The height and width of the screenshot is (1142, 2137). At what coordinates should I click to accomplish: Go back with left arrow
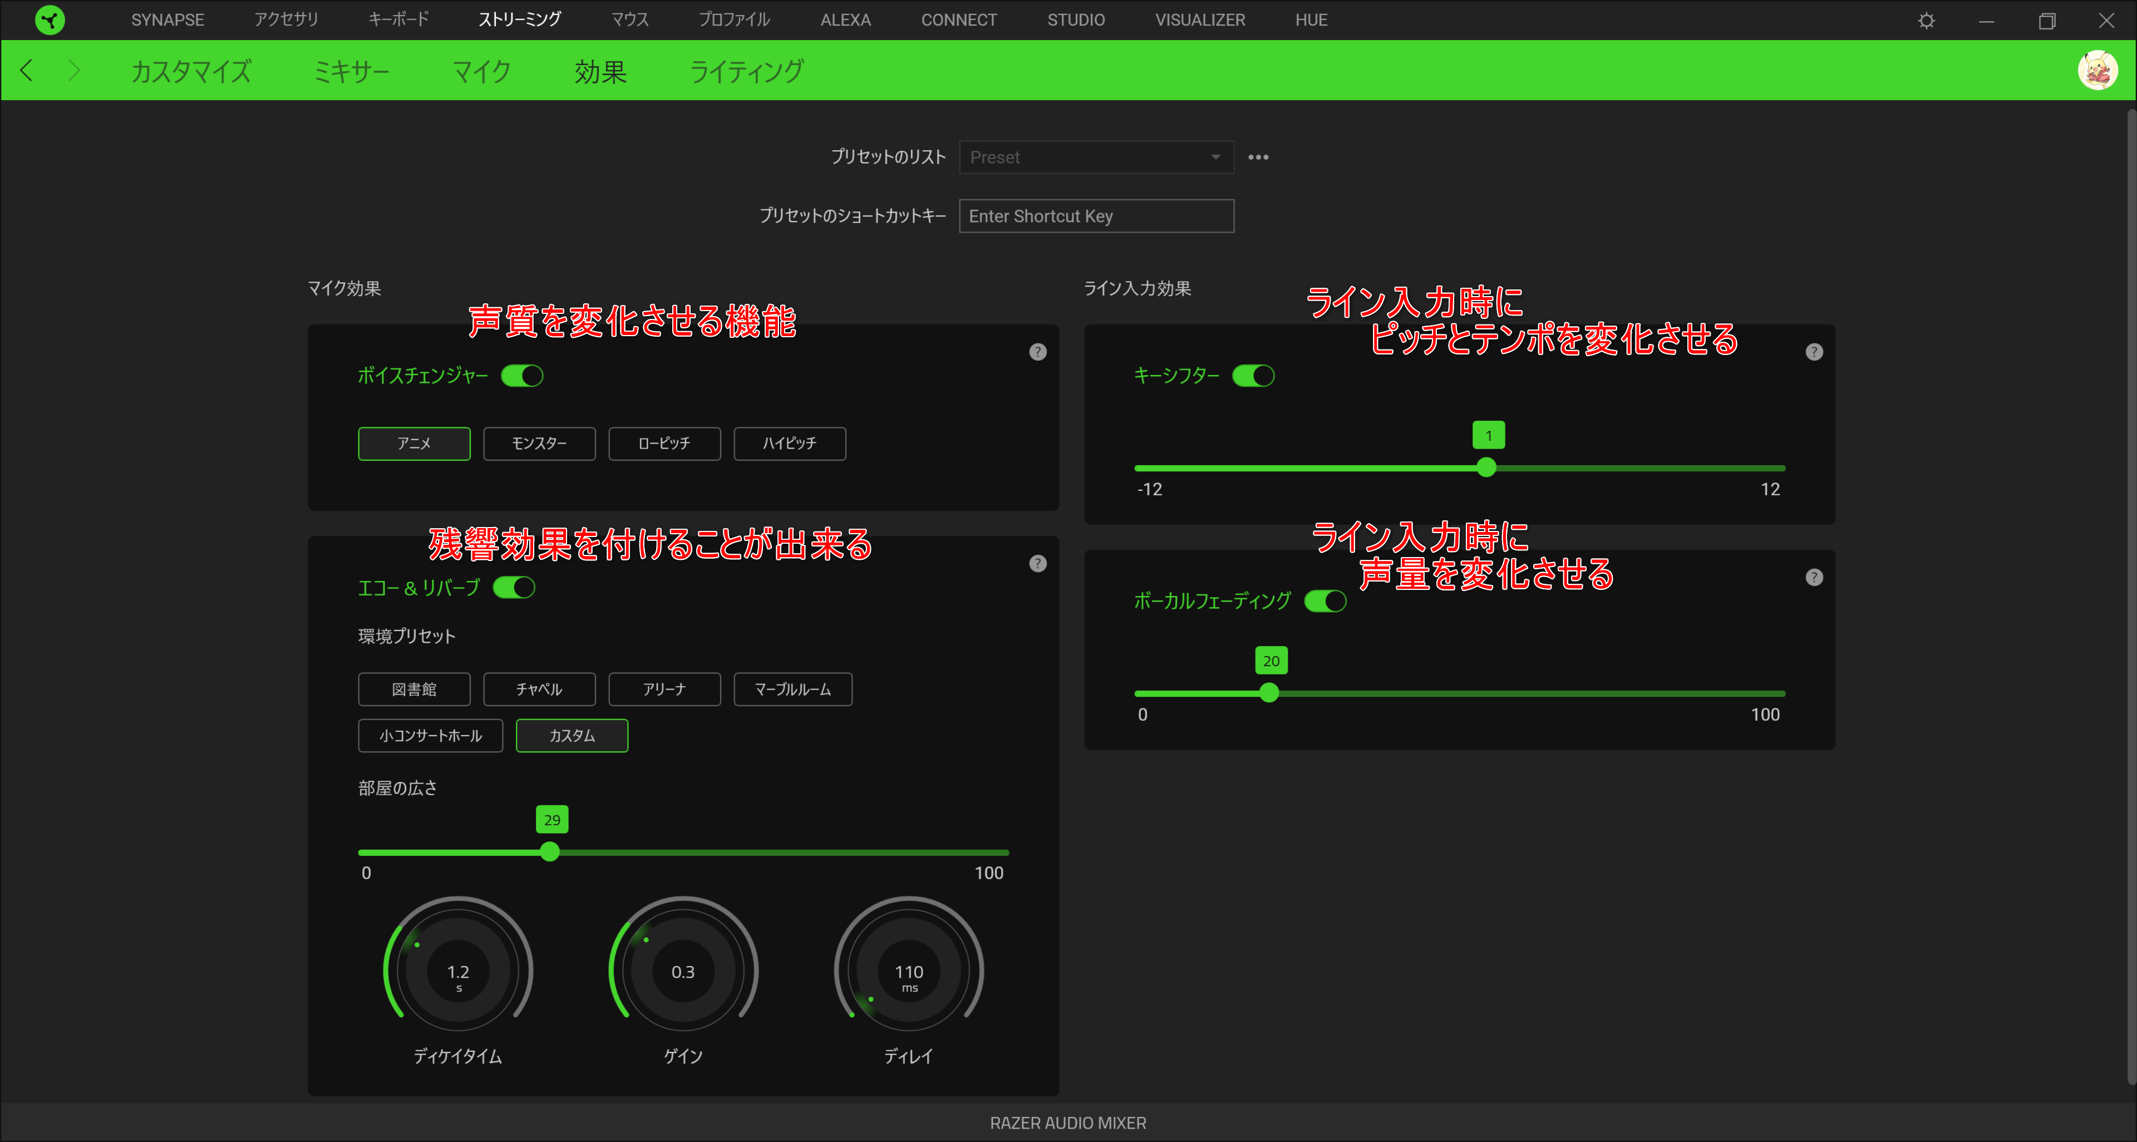(x=27, y=71)
